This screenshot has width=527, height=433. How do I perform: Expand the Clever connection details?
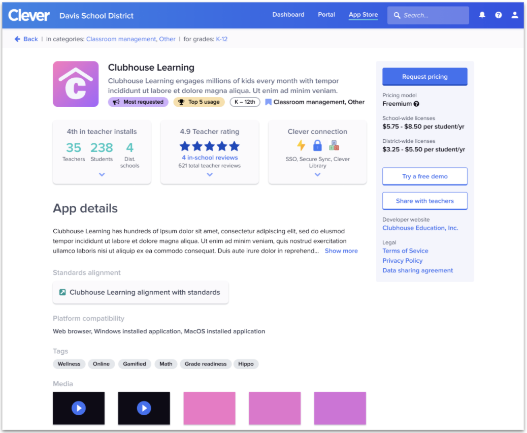tap(317, 174)
